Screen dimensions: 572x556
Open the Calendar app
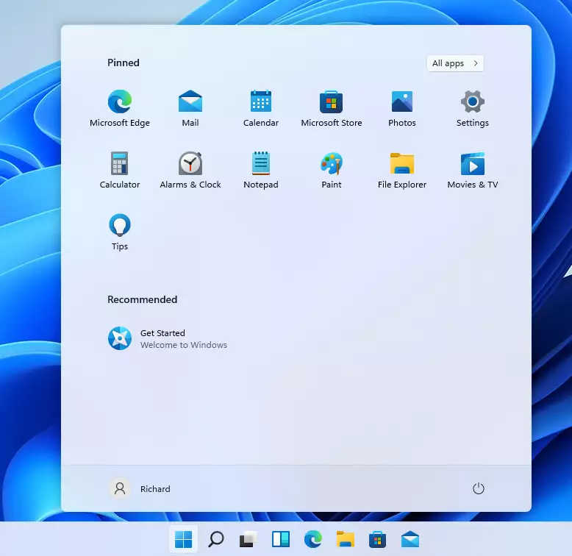[x=261, y=108]
